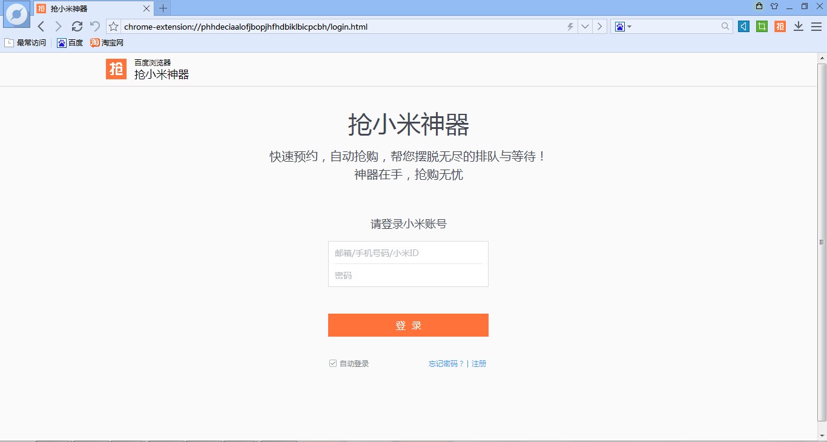Screen dimensions: 827x442
Task: Click the 密码 password field
Action: click(x=408, y=275)
